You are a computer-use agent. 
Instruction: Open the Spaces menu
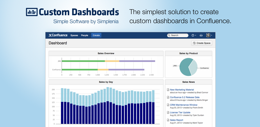point(74,35)
